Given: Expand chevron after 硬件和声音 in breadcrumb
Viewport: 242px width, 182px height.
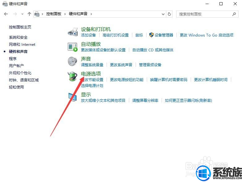Looking at the screenshot, I should 91,14.
